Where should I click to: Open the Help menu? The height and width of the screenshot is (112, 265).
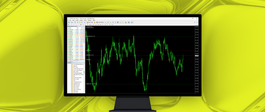pos(94,20)
